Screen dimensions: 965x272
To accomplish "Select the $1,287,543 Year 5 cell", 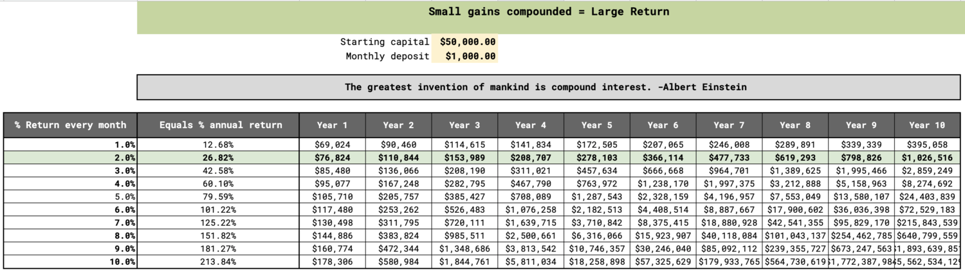I will pyautogui.click(x=597, y=197).
